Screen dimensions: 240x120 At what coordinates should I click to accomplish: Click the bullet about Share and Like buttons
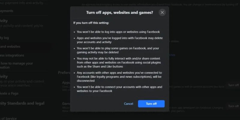[x=119, y=62]
